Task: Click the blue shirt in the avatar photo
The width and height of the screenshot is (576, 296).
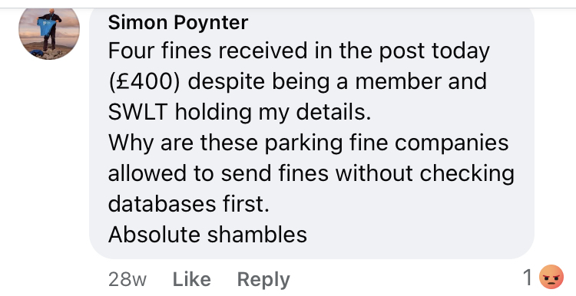Action: pyautogui.click(x=47, y=28)
